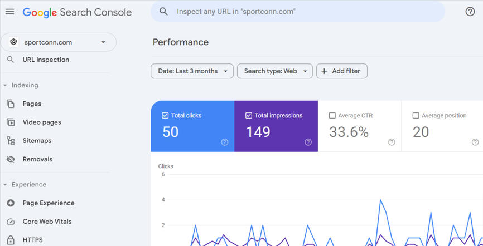Click help icon on Total clicks card

[224, 142]
